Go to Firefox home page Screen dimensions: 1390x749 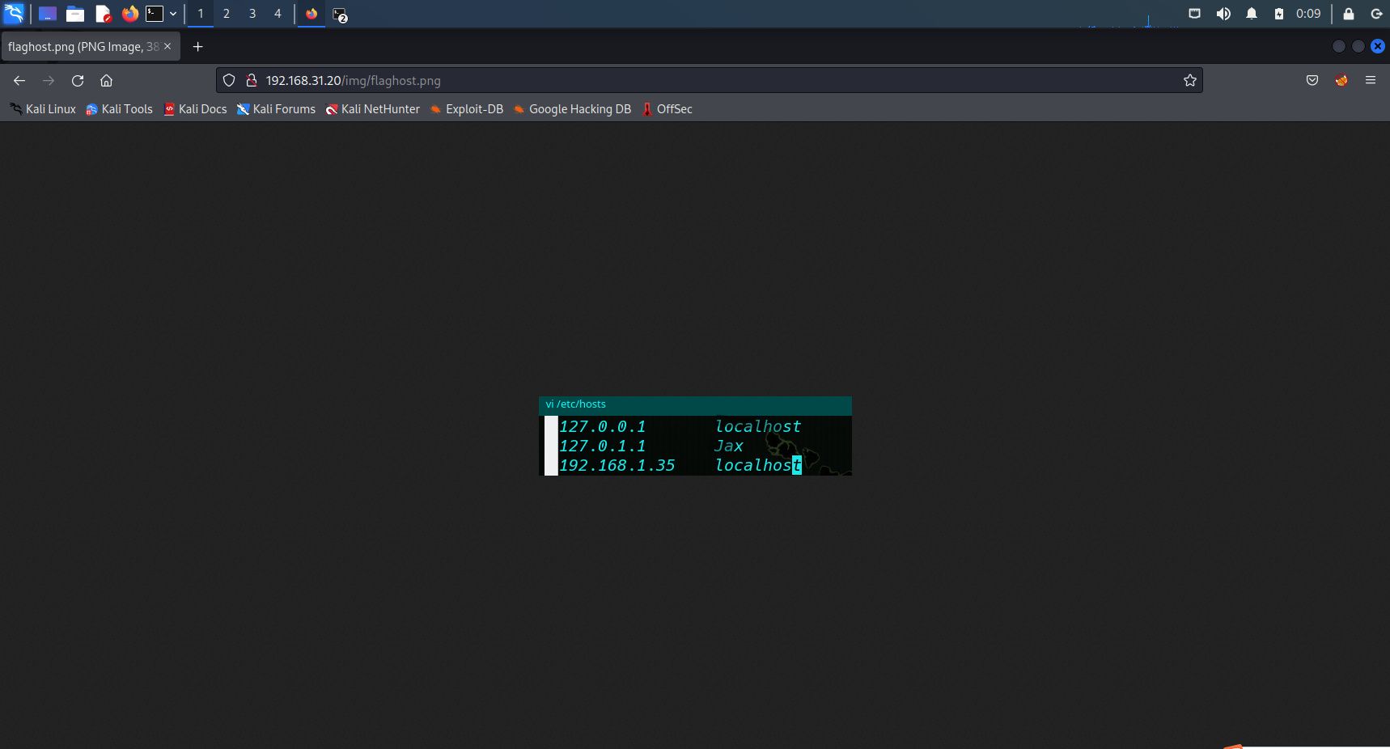pos(106,81)
